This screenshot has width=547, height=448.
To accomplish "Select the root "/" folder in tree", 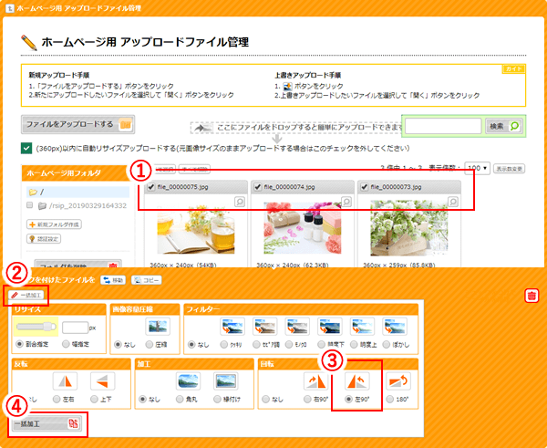I will point(41,193).
